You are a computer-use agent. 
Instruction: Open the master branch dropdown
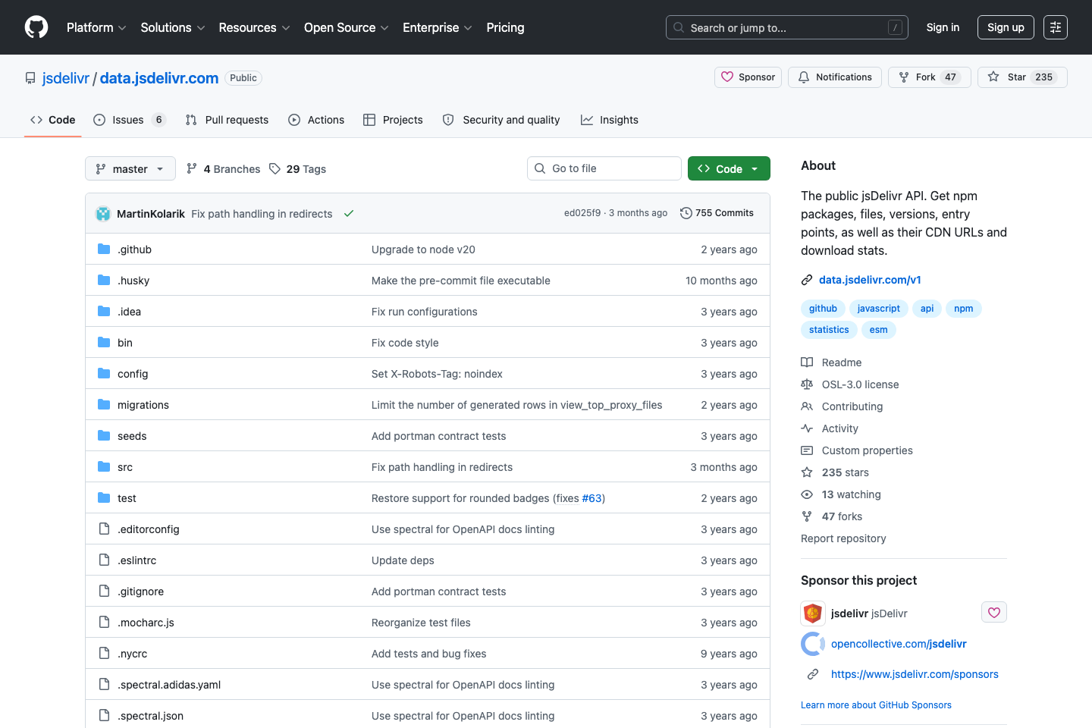130,168
